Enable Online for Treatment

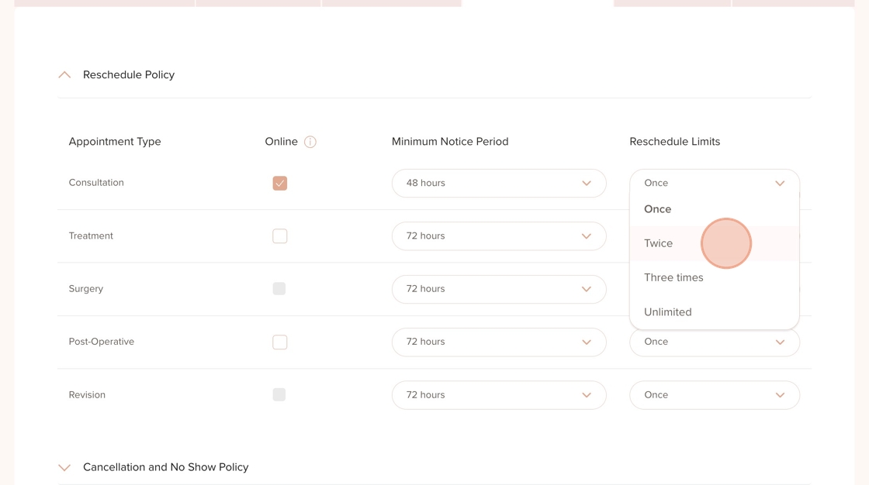point(280,236)
